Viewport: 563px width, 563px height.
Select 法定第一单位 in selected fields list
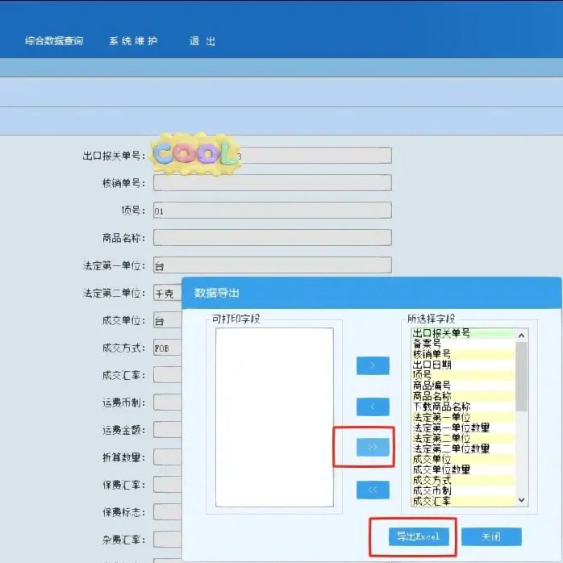pos(463,417)
